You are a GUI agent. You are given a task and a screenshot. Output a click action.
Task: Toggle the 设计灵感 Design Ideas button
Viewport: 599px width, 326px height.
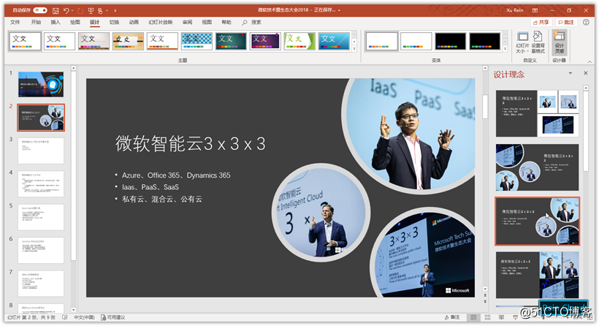click(560, 42)
